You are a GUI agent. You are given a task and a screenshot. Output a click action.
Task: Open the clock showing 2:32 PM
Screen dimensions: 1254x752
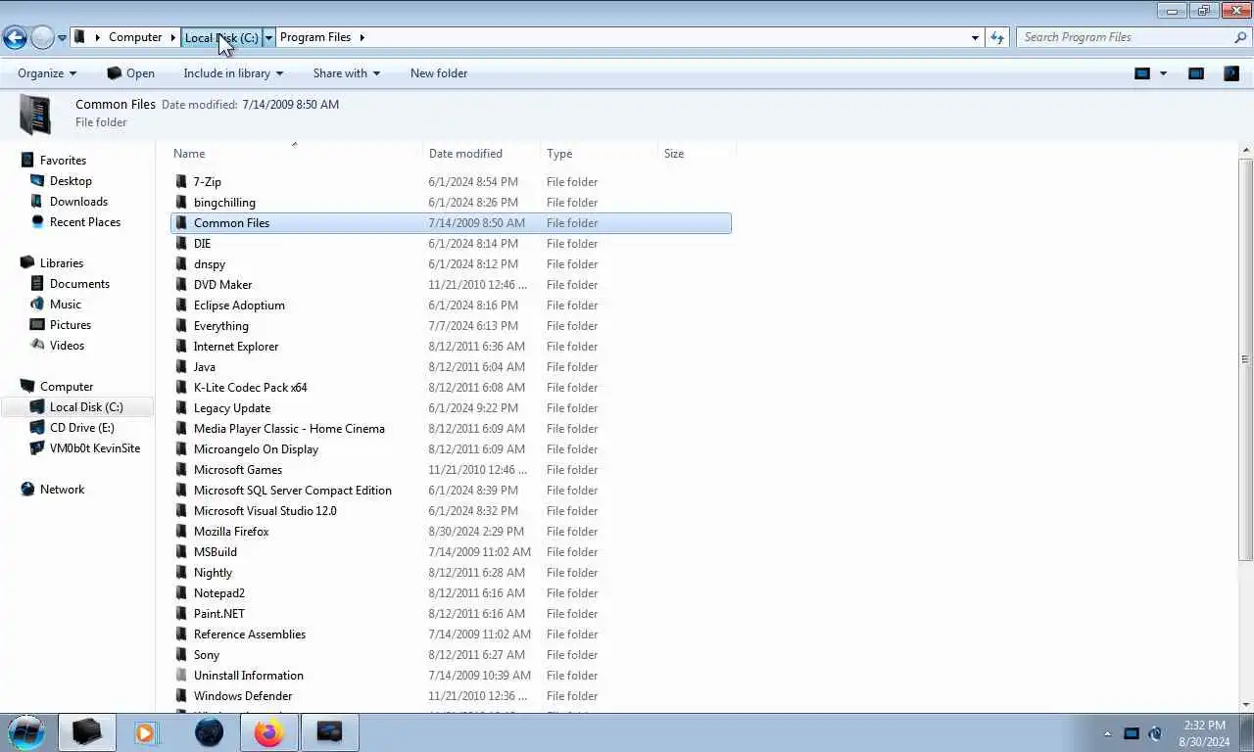click(1204, 733)
